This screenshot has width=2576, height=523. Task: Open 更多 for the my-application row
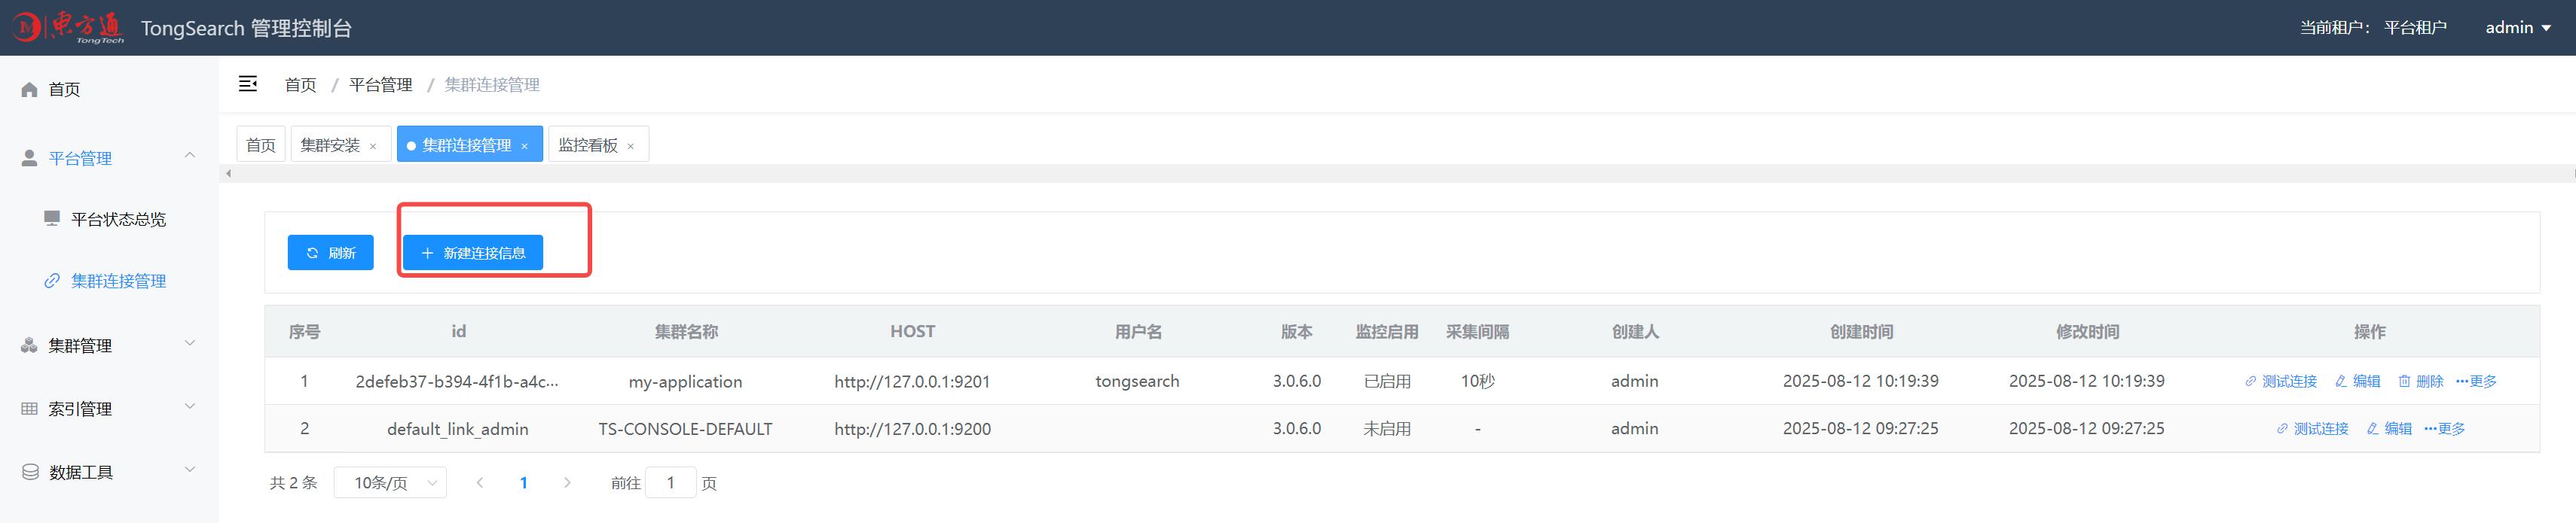(2476, 382)
